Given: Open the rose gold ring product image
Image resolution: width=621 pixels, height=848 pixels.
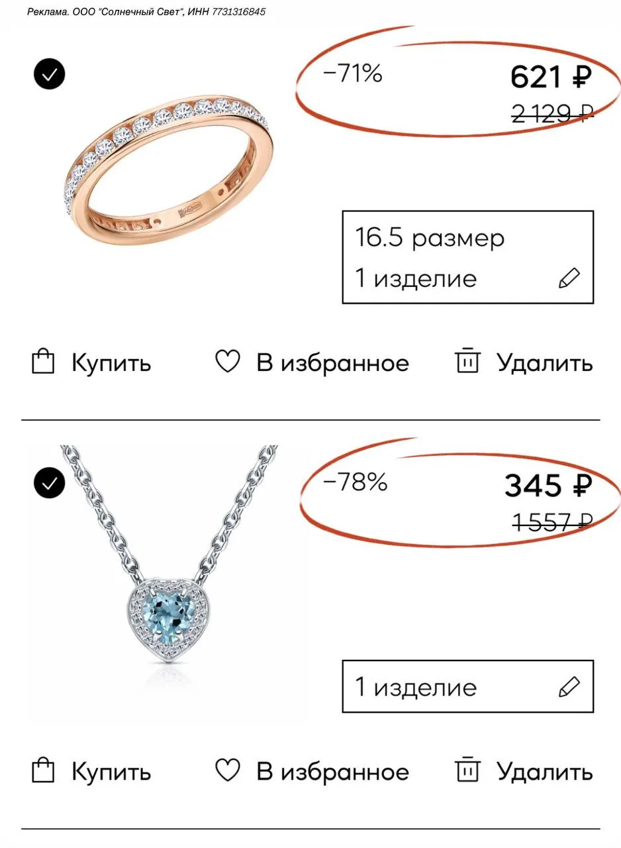Looking at the screenshot, I should [169, 172].
